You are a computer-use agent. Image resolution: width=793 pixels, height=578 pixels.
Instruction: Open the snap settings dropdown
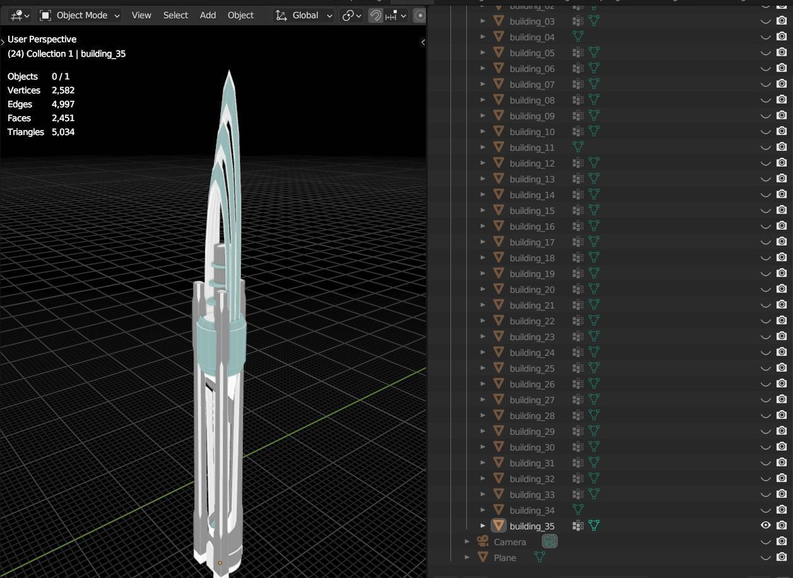[x=396, y=15]
